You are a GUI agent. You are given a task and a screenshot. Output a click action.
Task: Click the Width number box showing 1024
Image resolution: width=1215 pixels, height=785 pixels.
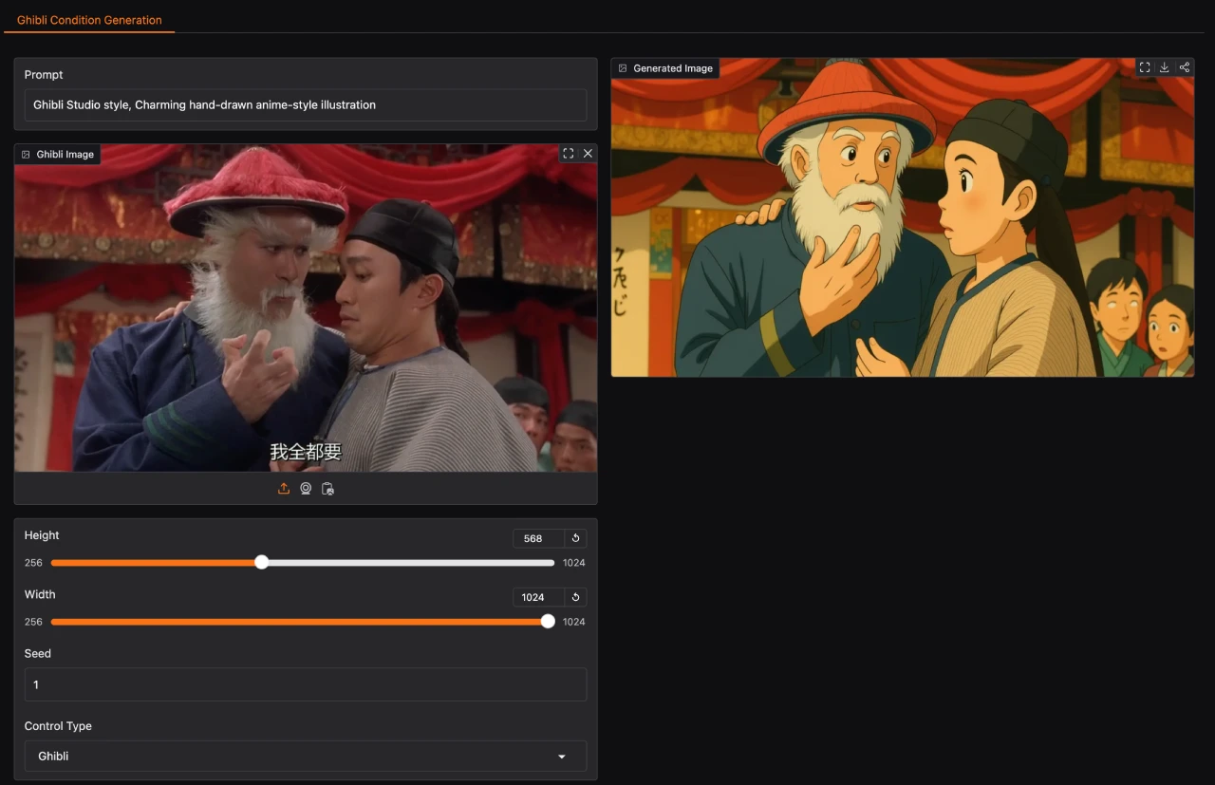pos(537,597)
